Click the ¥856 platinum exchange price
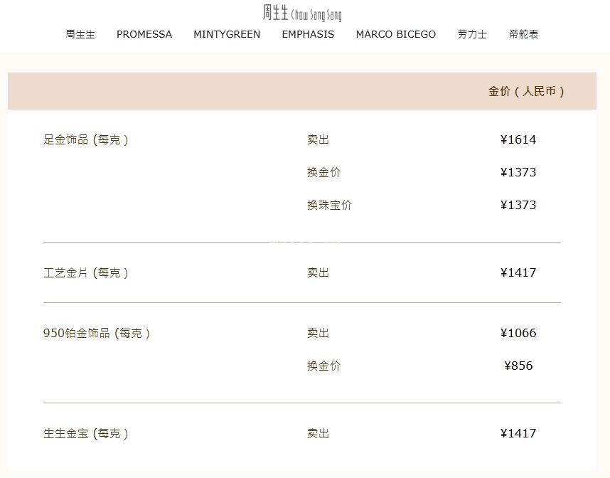Screen dimensions: 610x478 click(x=518, y=366)
